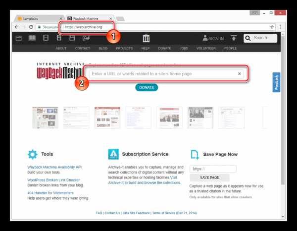Viewport: 297px width, 231px height.
Task: Click the Upload arrow icon
Action: [234, 38]
